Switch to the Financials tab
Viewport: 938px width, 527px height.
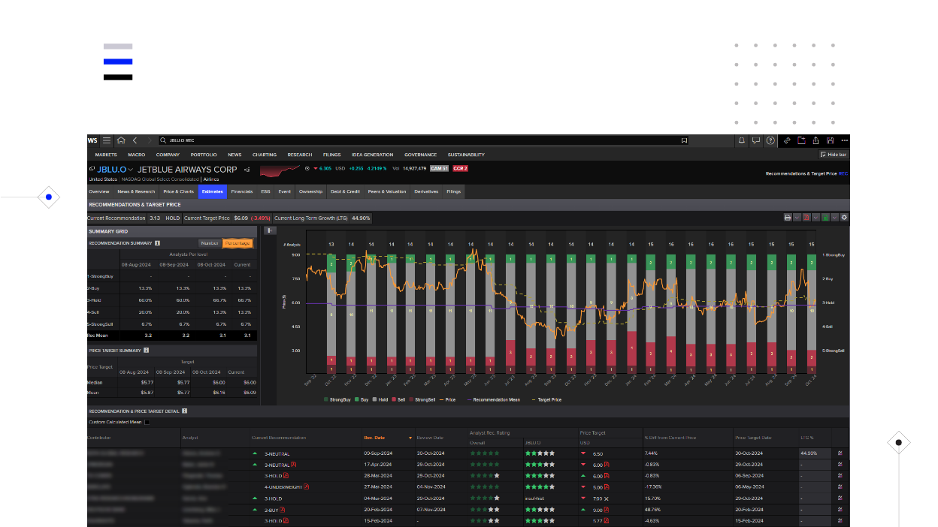pyautogui.click(x=242, y=191)
